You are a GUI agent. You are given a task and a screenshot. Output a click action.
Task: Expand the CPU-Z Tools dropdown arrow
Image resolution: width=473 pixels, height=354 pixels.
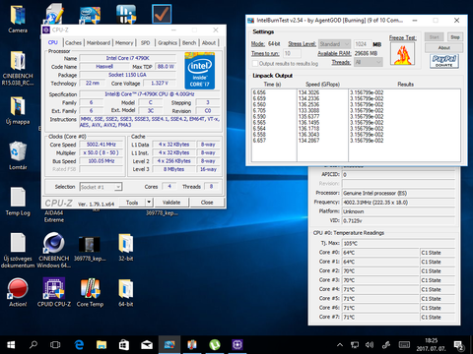pyautogui.click(x=149, y=203)
